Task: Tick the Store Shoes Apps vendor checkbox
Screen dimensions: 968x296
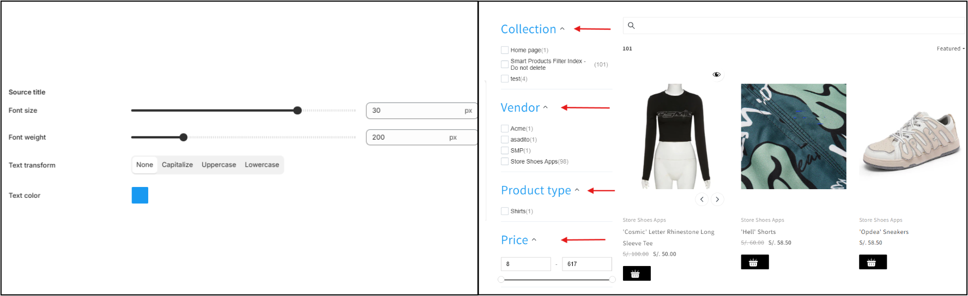Action: (505, 161)
